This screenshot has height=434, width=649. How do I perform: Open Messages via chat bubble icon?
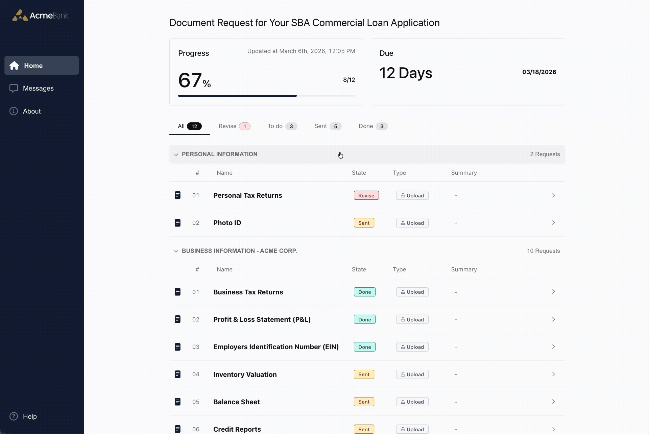[x=14, y=88]
